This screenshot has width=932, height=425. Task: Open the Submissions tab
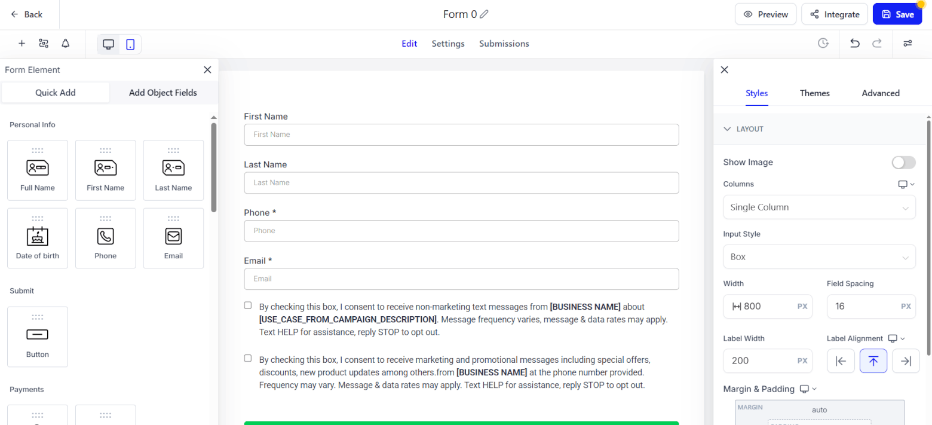504,44
